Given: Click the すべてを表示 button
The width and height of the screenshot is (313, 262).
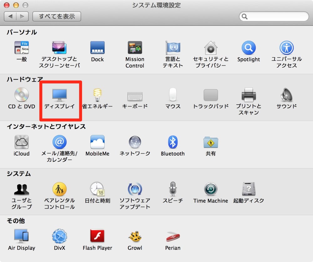Looking at the screenshot, I should pyautogui.click(x=57, y=16).
